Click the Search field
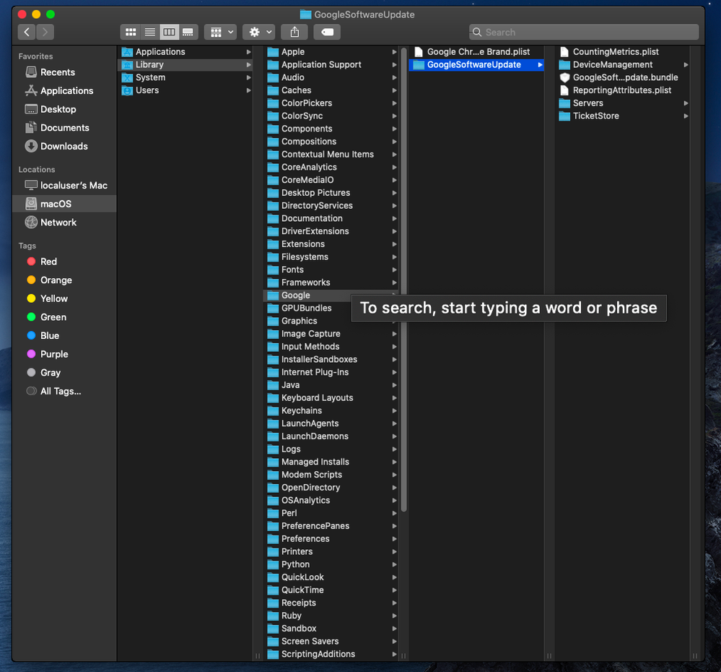The width and height of the screenshot is (721, 672). pyautogui.click(x=584, y=33)
